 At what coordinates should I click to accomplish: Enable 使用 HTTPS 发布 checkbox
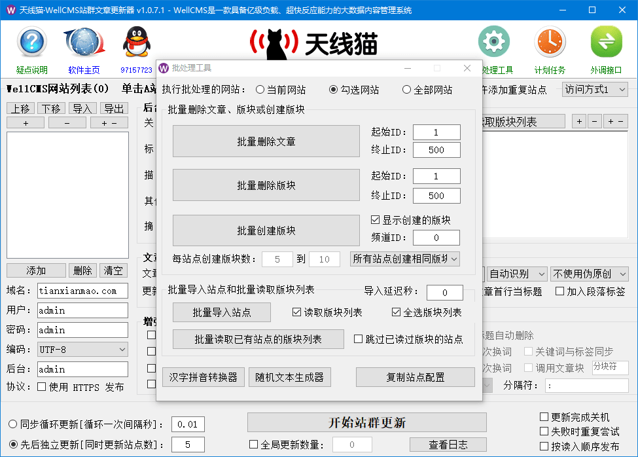[x=41, y=386]
